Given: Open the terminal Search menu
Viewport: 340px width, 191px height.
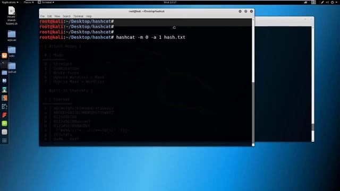Looking at the screenshot, I should coord(67,16).
